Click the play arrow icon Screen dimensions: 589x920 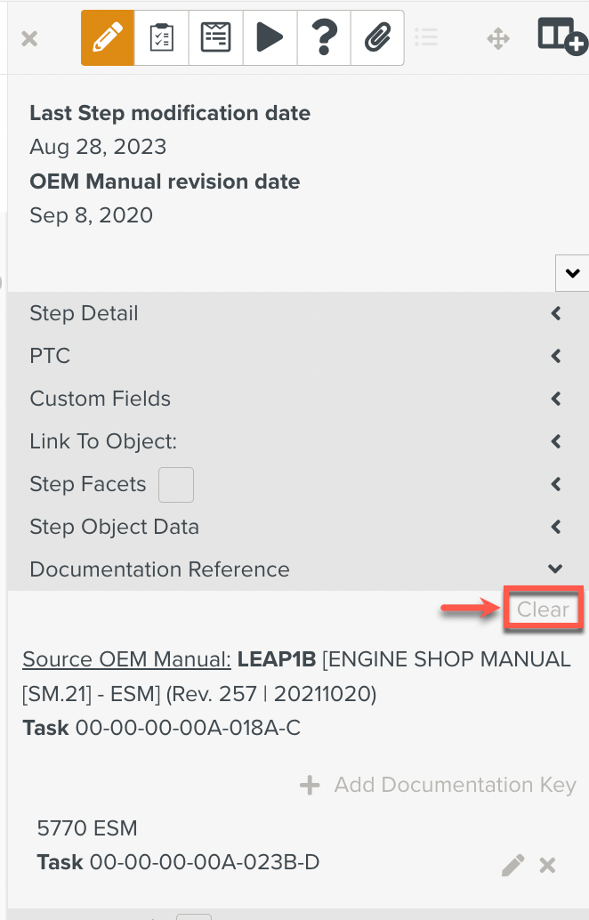tap(270, 38)
